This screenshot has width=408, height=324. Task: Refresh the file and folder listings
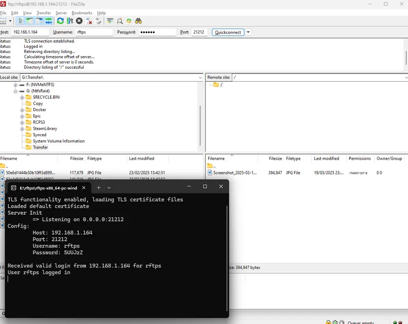click(60, 21)
